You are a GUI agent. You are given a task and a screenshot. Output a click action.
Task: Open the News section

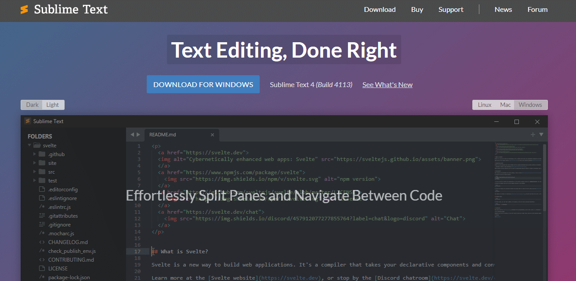click(503, 10)
